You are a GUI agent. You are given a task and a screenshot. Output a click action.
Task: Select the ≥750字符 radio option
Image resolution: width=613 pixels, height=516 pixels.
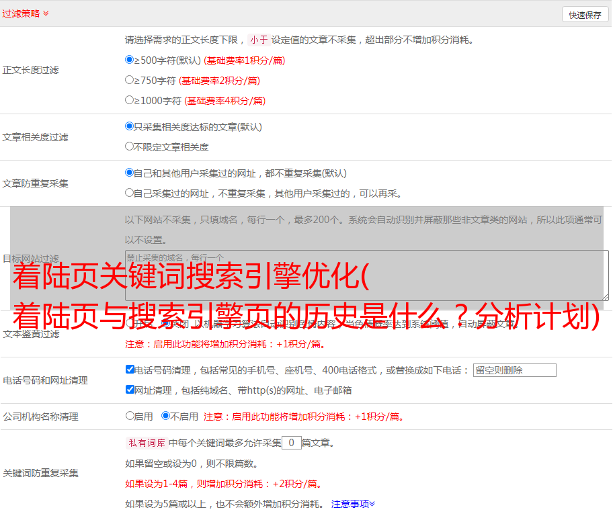129,80
